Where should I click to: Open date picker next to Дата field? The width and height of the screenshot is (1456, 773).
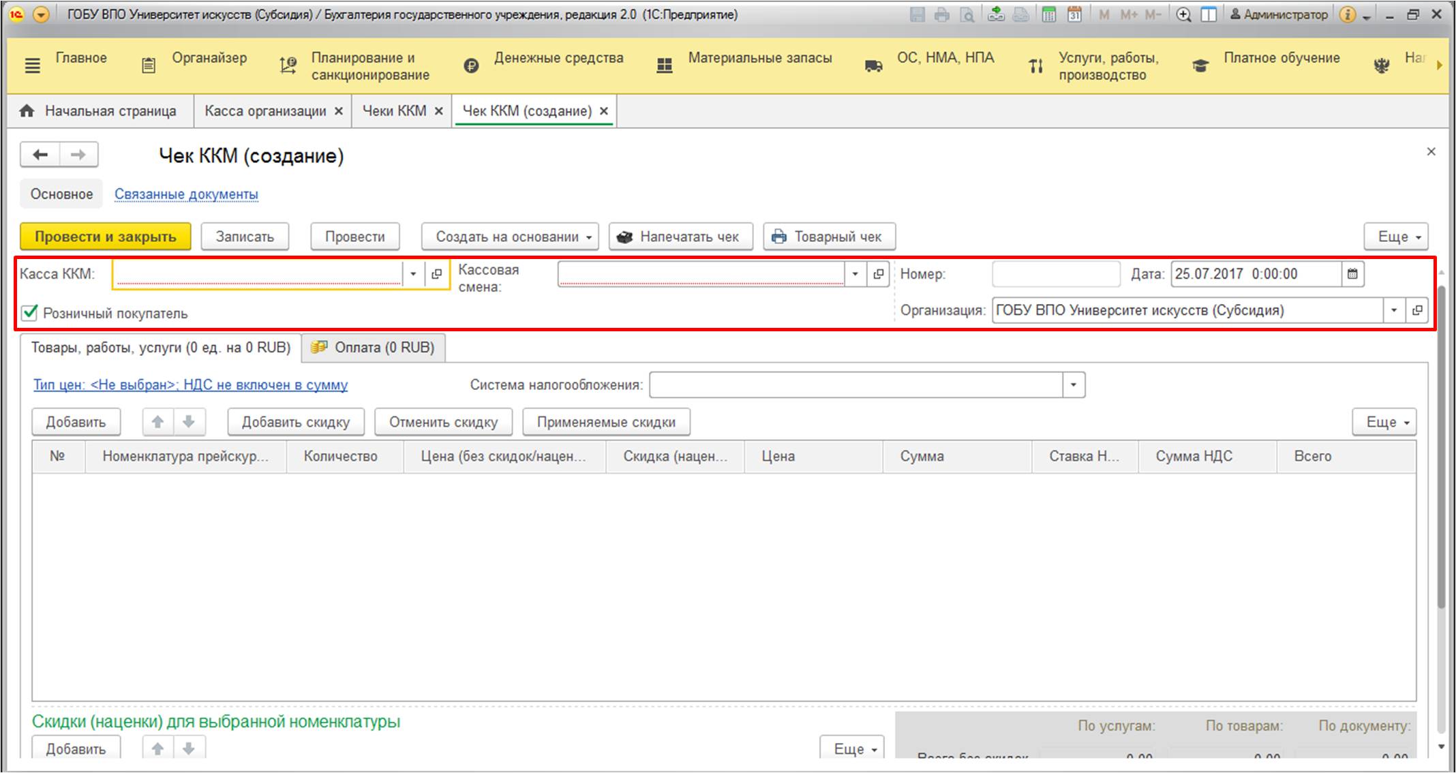tap(1352, 274)
